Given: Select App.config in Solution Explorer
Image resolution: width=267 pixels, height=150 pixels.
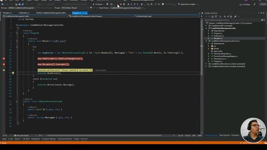Looking at the screenshot, I should 218,51.
